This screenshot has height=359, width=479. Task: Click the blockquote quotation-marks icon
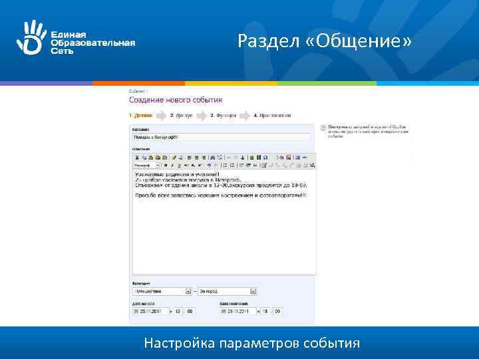pos(255,165)
